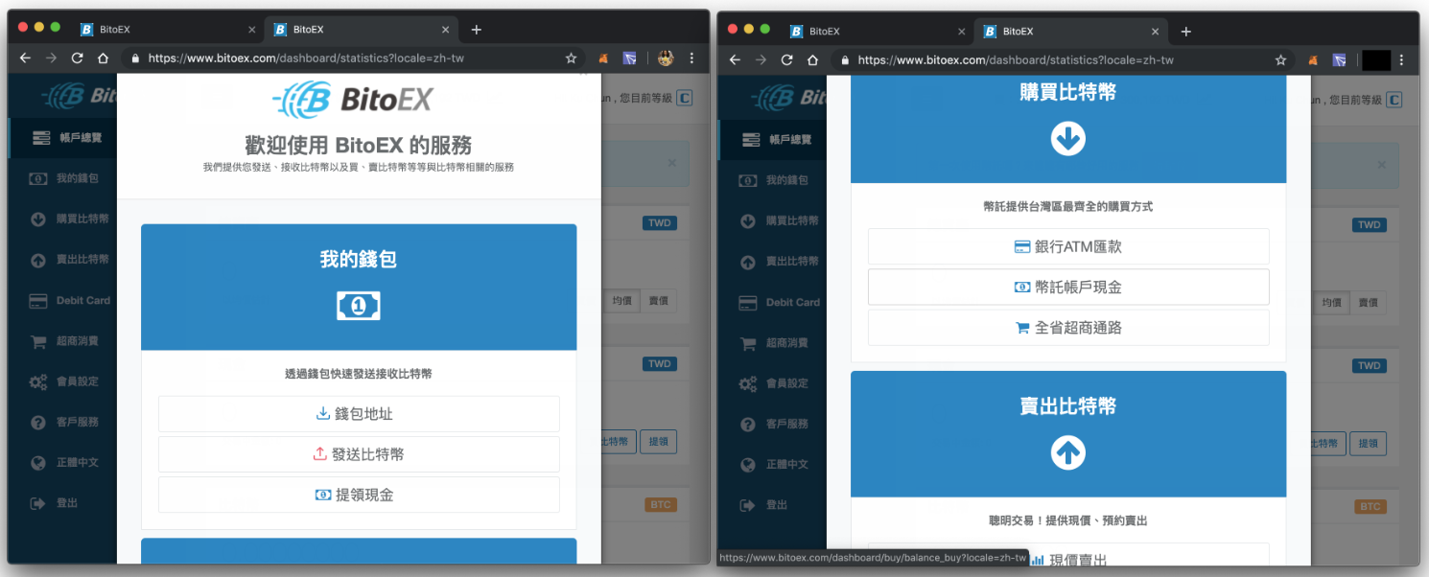Viewport: 1429px width, 577px height.
Task: Click the banknote icon under 我的錢包 header
Action: pos(359,306)
